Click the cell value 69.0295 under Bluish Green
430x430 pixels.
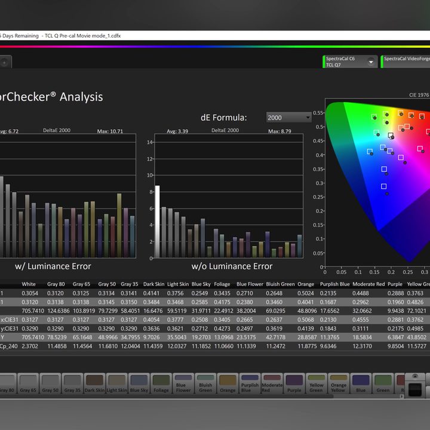[275, 311]
